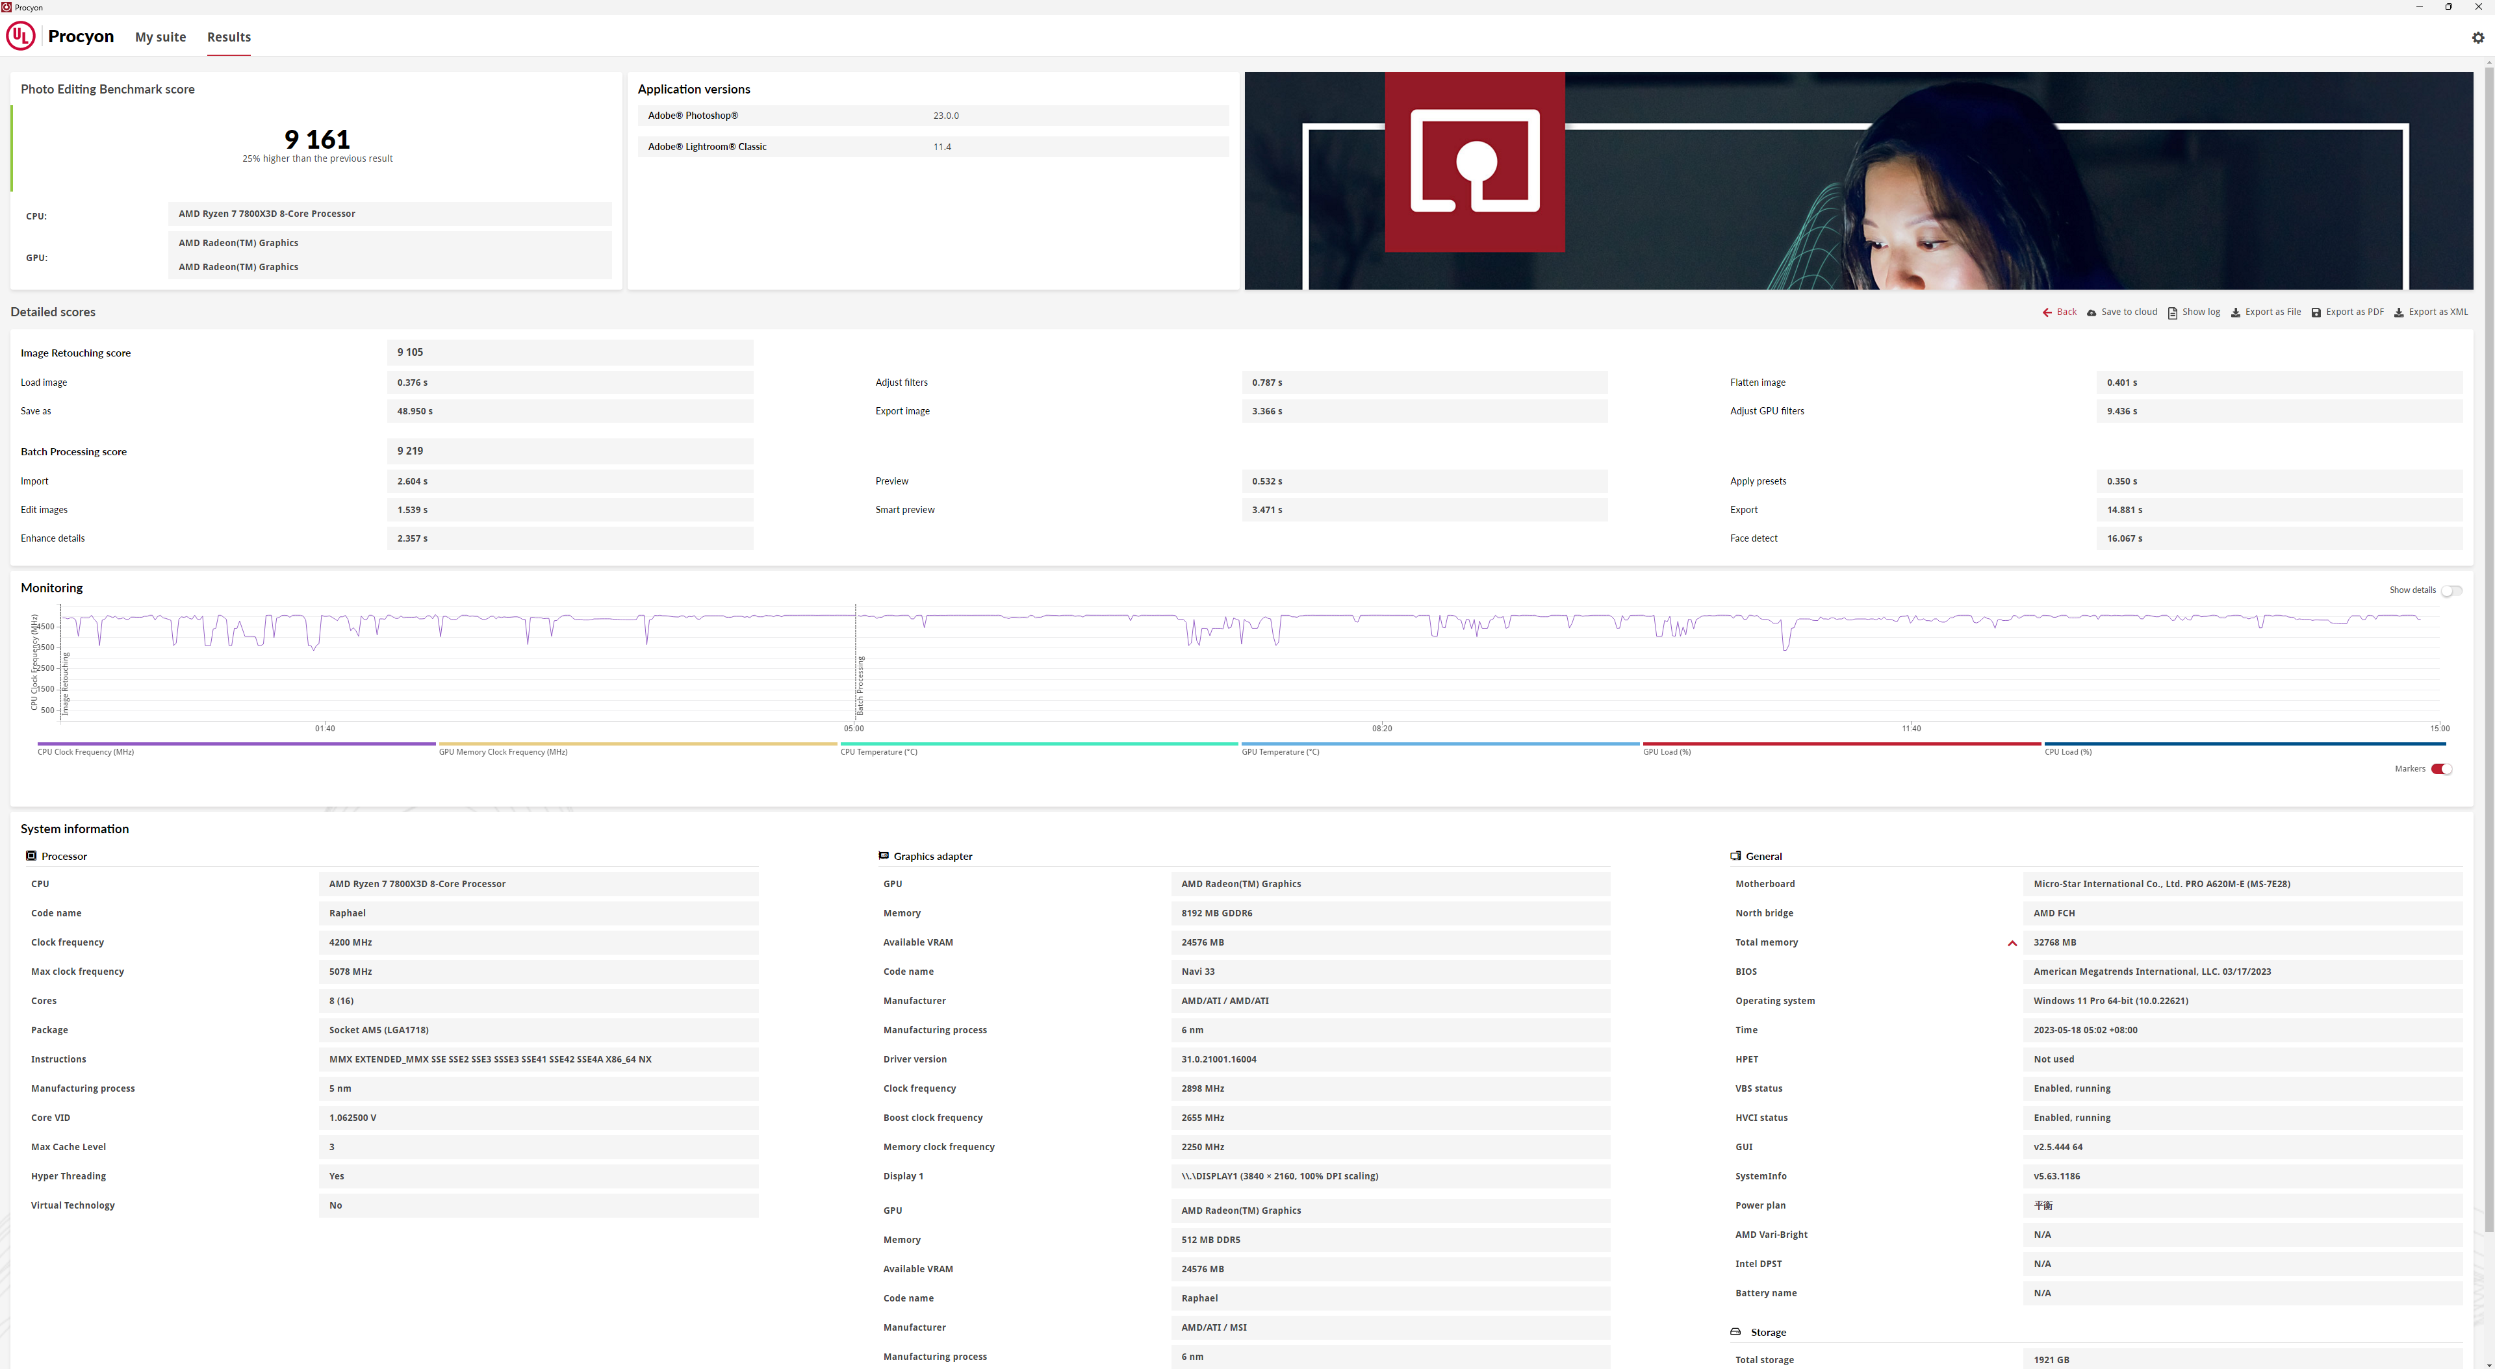Click the General section icon

1735,856
